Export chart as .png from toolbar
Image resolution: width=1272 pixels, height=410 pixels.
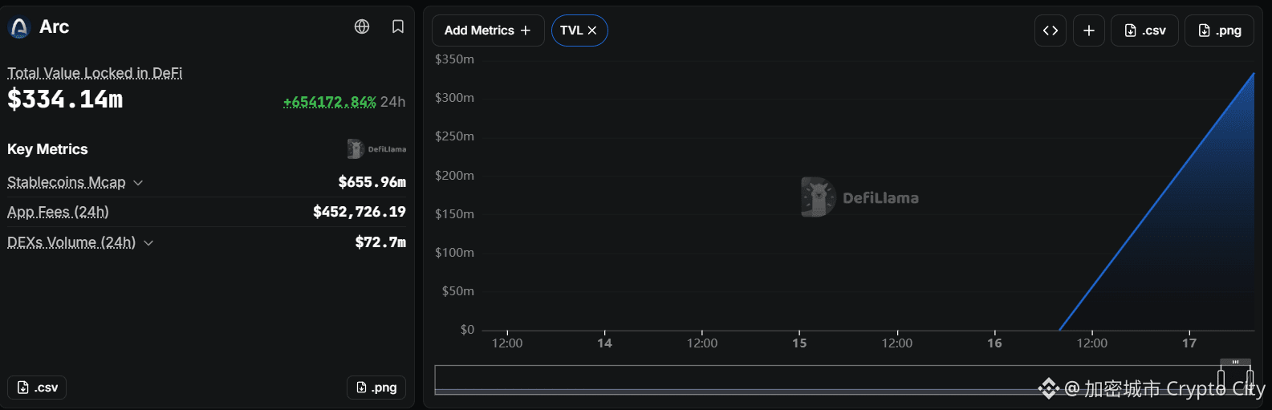pyautogui.click(x=1219, y=30)
